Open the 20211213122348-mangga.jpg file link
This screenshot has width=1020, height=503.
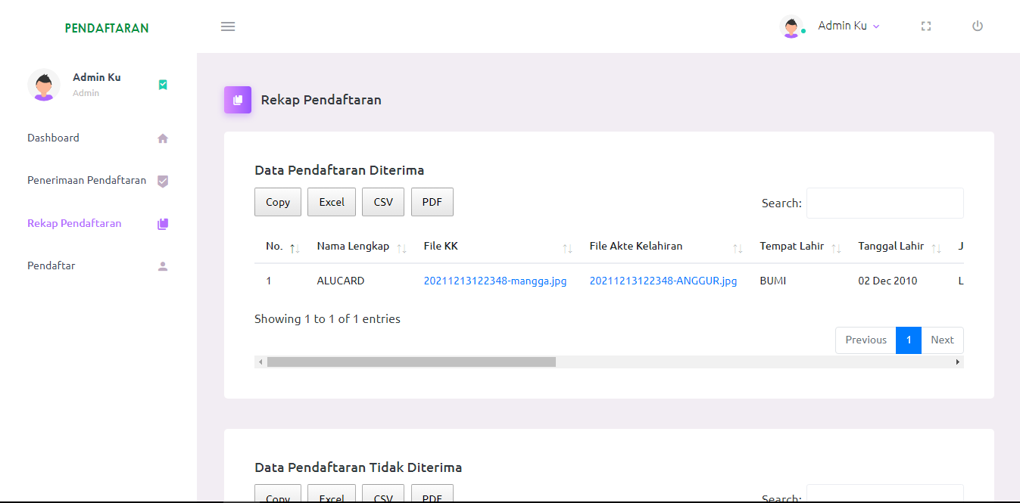pyautogui.click(x=494, y=281)
